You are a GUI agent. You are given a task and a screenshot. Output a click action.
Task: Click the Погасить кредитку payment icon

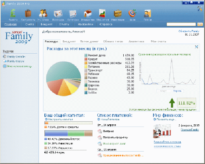tap(100, 137)
